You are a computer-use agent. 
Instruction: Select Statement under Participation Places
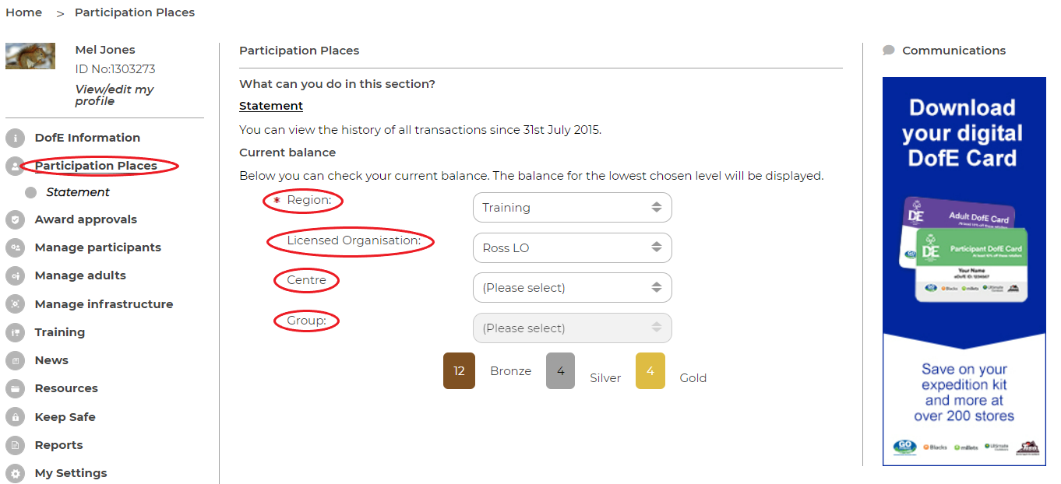78,192
